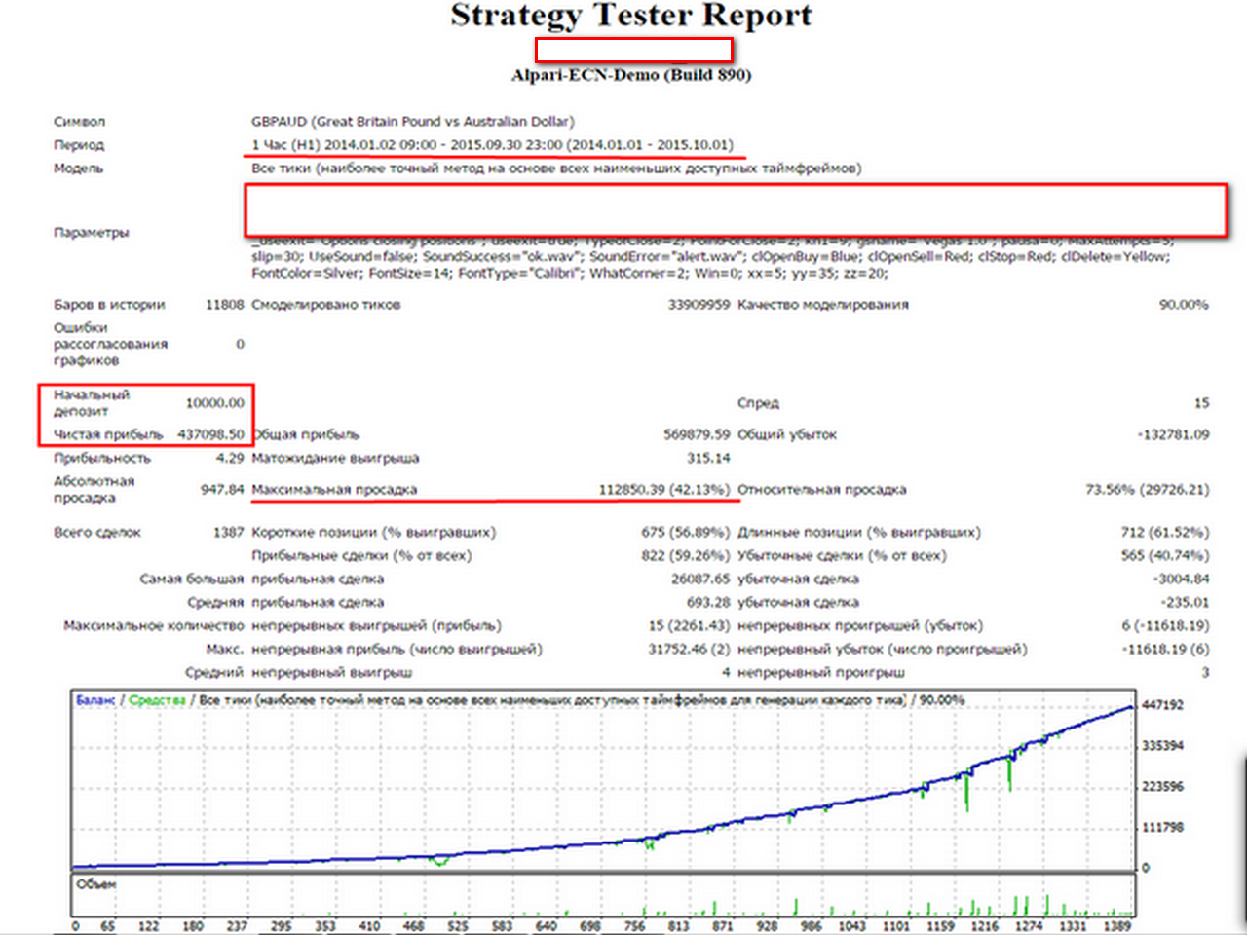This screenshot has width=1247, height=935.
Task: Click the consecutive wins value "15 (2261.43)"
Action: [689, 626]
